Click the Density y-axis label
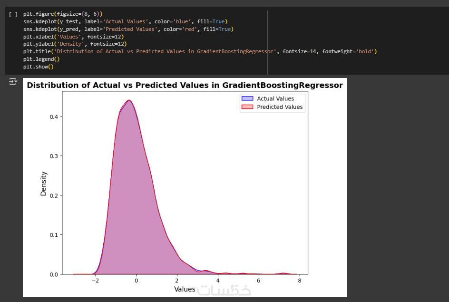The height and width of the screenshot is (302, 449). (x=44, y=183)
